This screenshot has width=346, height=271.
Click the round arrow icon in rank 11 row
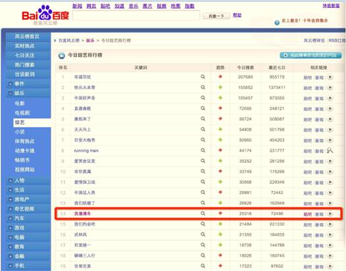[x=330, y=182]
